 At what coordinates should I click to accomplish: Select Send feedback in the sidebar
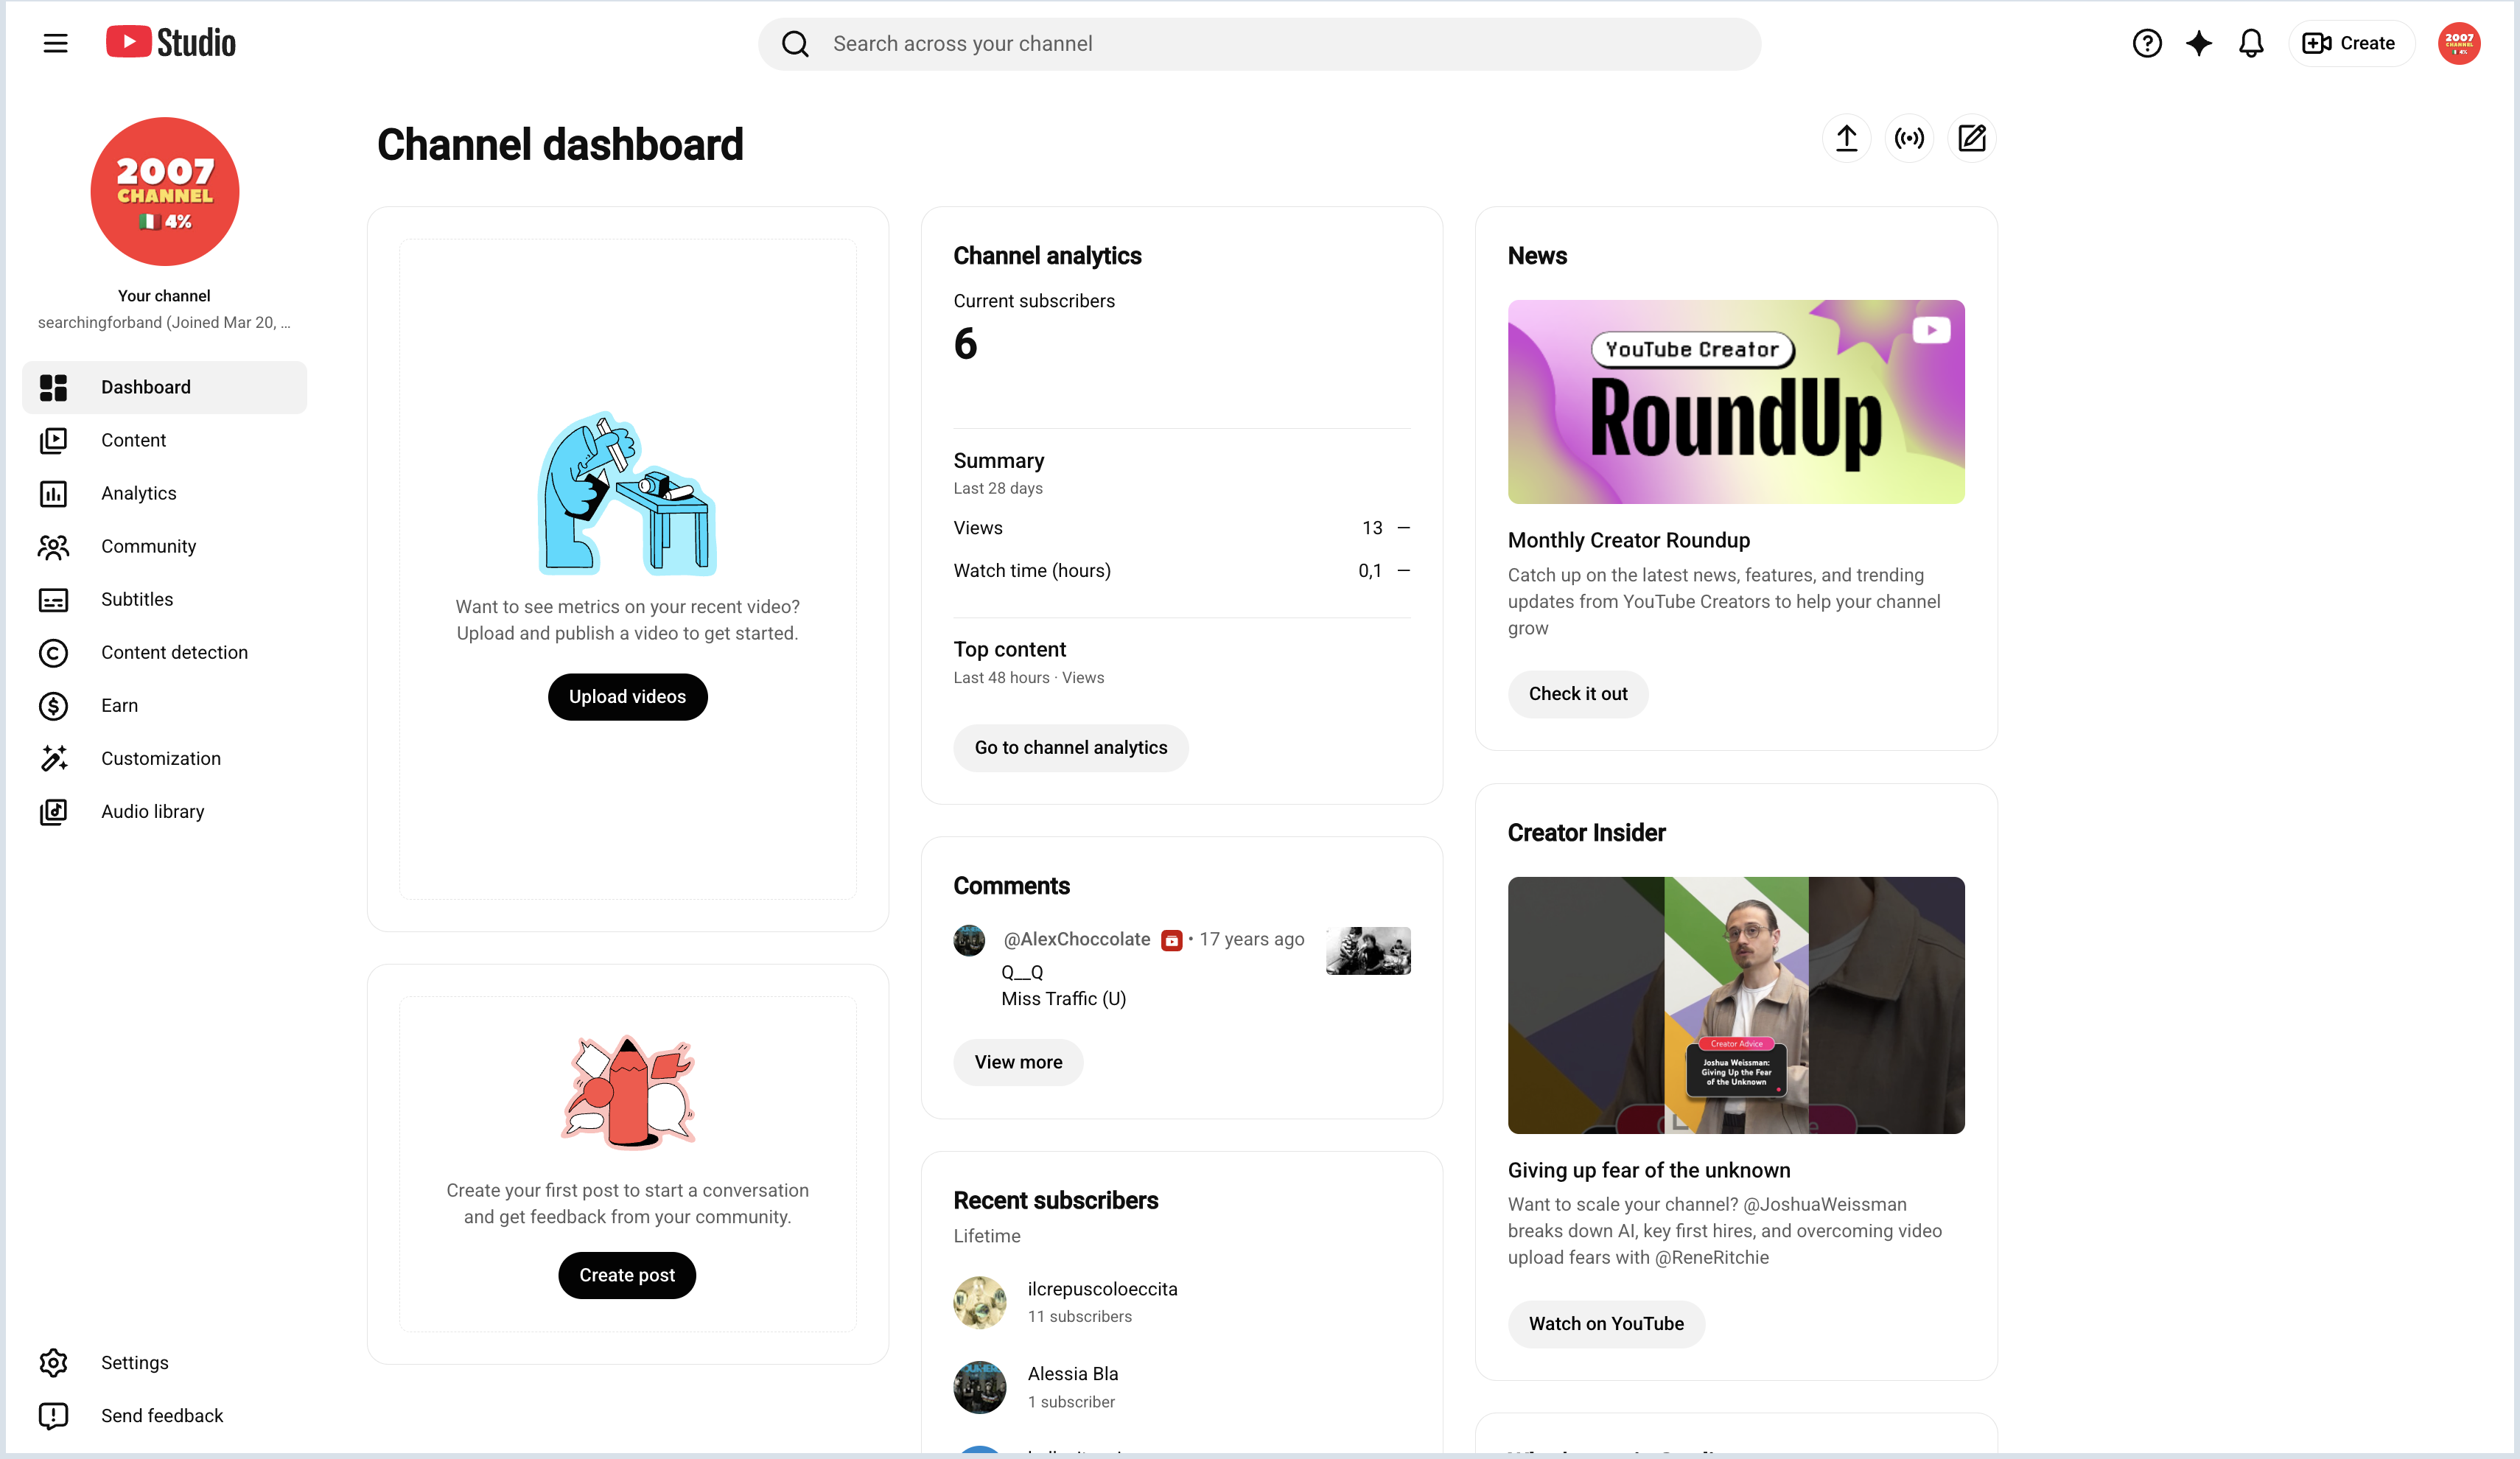click(164, 1415)
